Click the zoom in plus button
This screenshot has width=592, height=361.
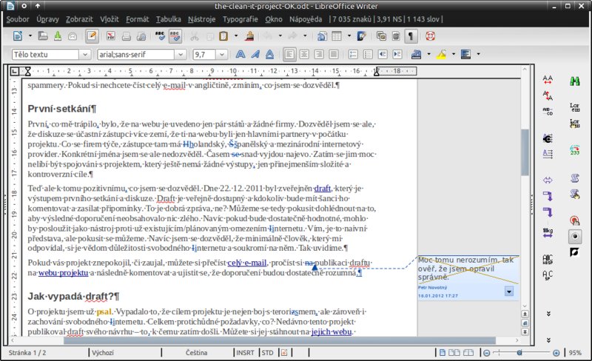pyautogui.click(x=556, y=353)
